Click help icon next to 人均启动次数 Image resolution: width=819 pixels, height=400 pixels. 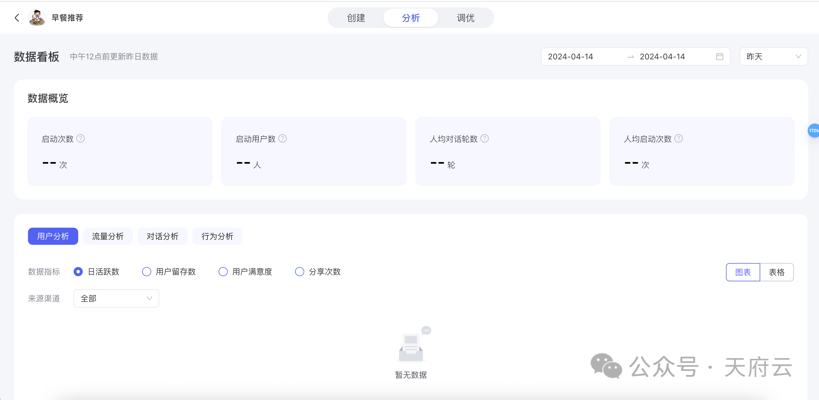click(679, 139)
